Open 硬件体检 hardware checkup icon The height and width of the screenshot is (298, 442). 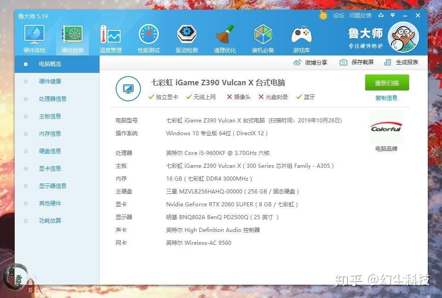coord(34,39)
